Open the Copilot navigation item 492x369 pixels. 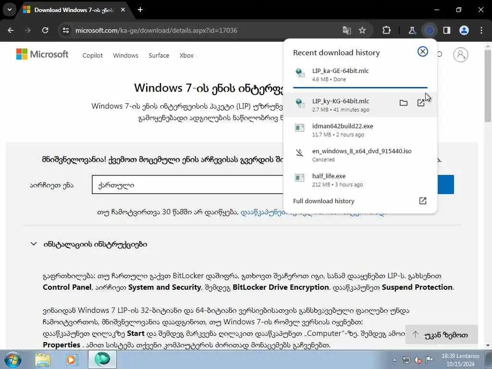(93, 55)
